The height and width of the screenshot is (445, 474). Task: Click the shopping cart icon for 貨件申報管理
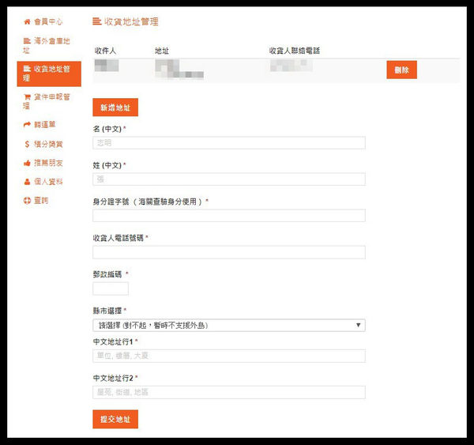coord(27,97)
